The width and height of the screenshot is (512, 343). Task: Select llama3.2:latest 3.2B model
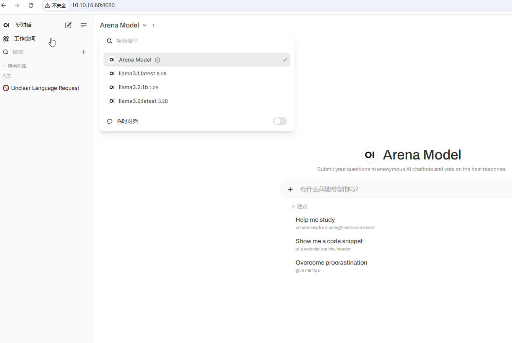(197, 101)
